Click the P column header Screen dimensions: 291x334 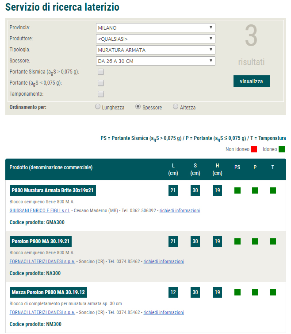tap(255, 167)
